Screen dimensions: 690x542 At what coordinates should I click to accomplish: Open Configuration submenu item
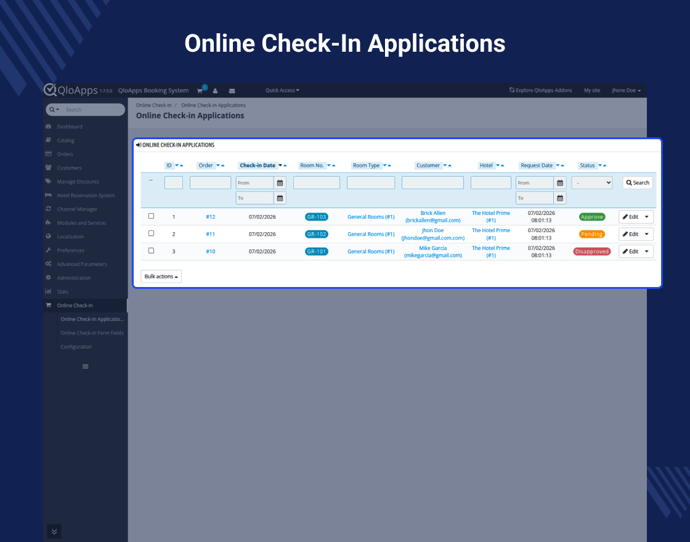(x=76, y=347)
